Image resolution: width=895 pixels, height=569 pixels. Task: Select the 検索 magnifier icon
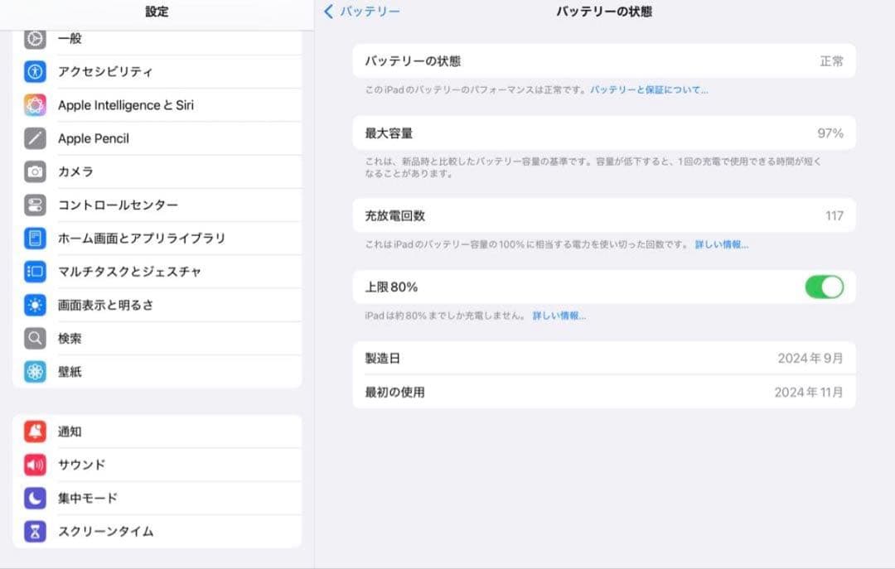pos(34,338)
